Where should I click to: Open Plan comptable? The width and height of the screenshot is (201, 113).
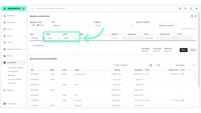point(13,72)
